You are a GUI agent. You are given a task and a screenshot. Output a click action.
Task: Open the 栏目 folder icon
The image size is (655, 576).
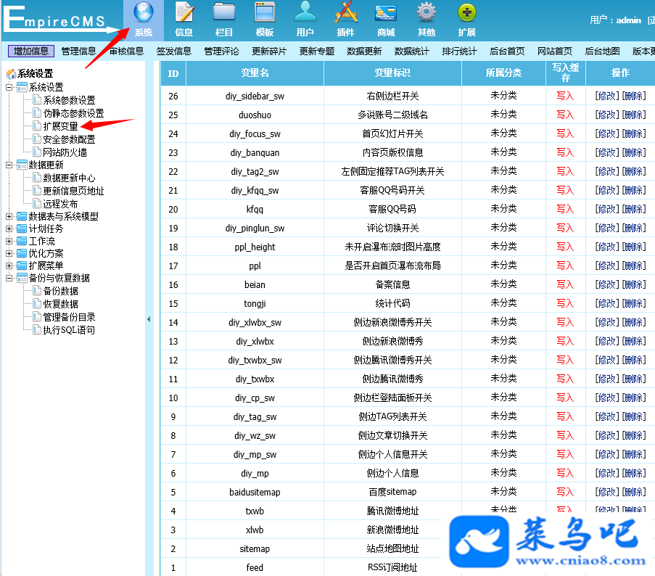(224, 12)
